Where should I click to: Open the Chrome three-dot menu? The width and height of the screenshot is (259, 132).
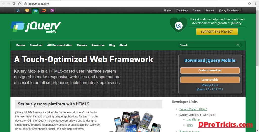256,4
